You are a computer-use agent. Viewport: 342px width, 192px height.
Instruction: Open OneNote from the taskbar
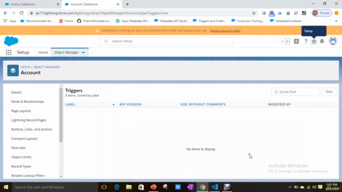point(190,187)
